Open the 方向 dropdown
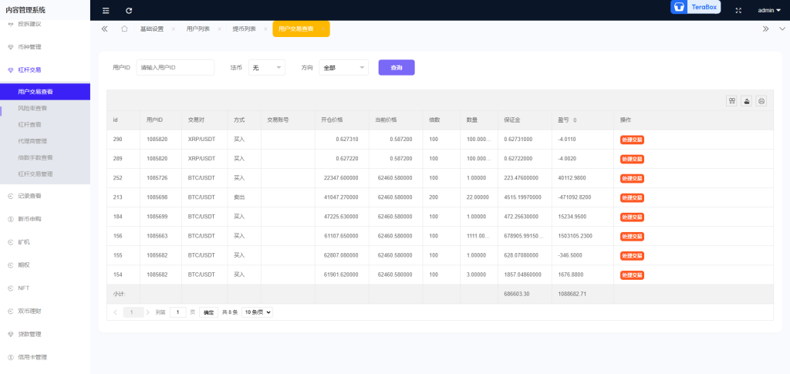The width and height of the screenshot is (790, 374). click(x=343, y=68)
